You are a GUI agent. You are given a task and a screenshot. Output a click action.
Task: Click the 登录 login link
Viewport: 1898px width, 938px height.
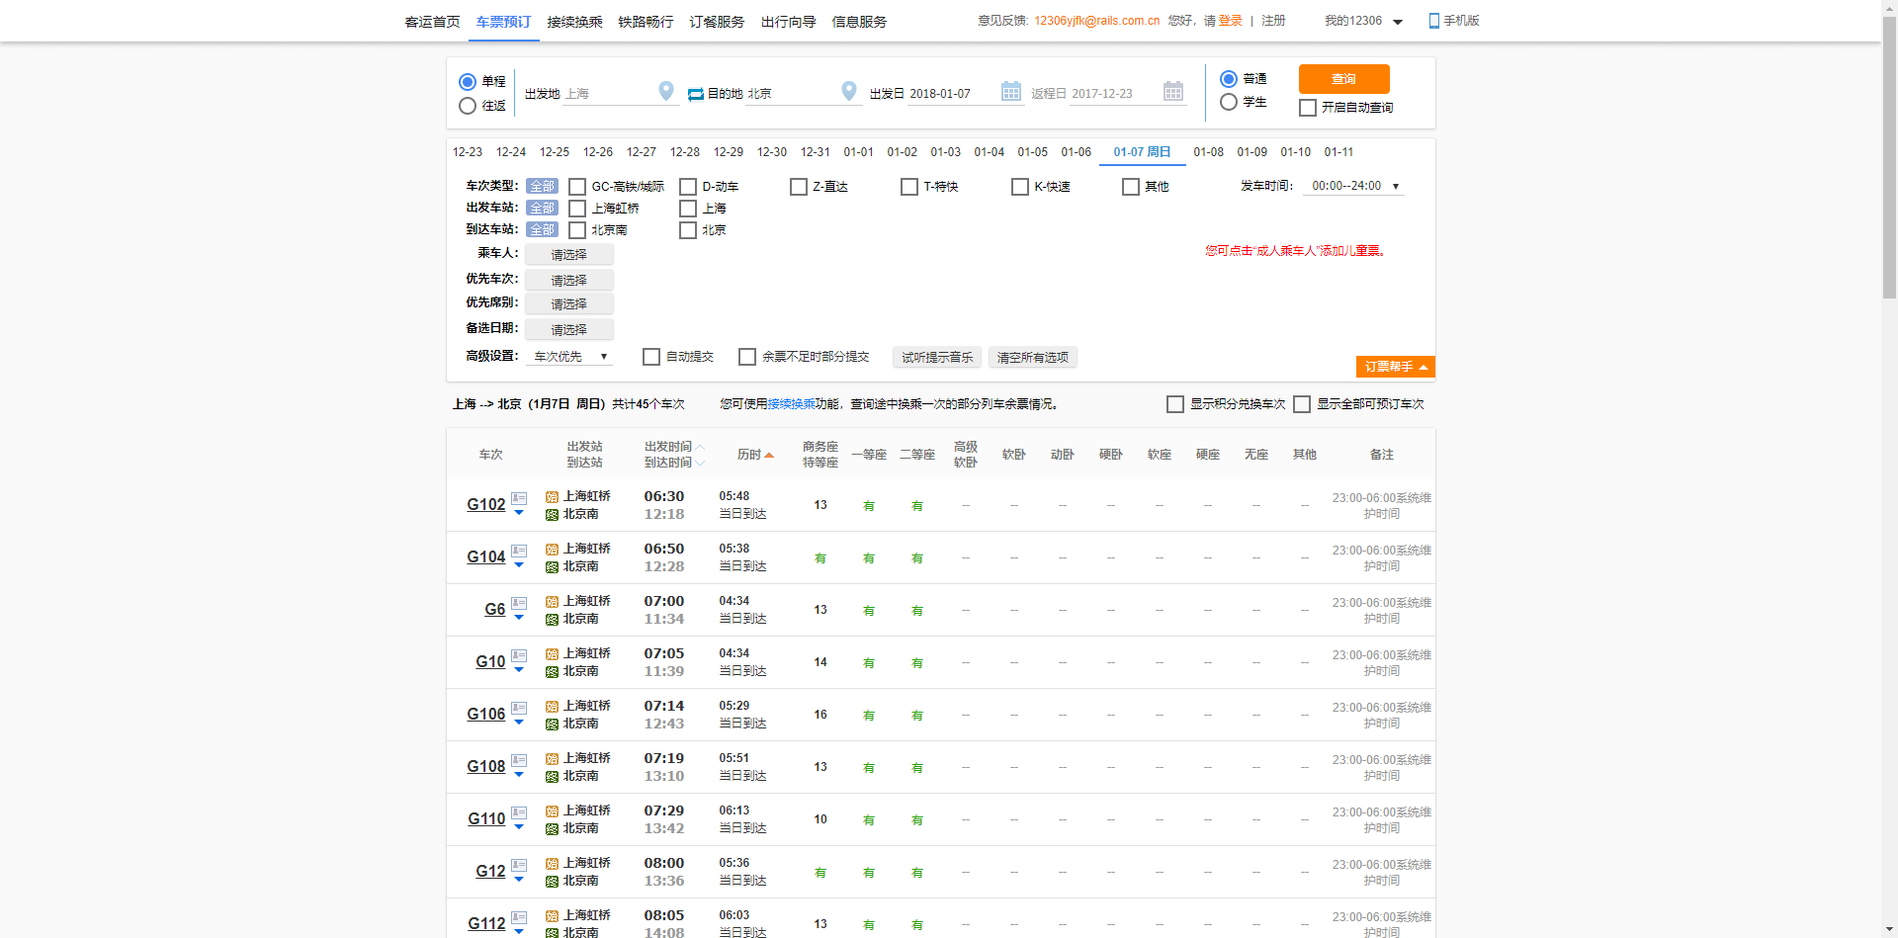point(1230,21)
